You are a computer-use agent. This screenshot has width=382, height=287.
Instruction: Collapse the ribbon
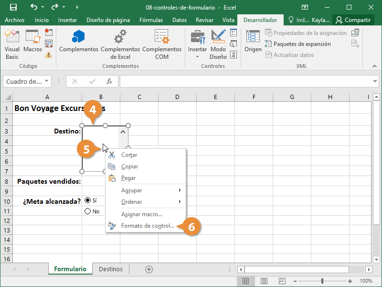pyautogui.click(x=374, y=66)
